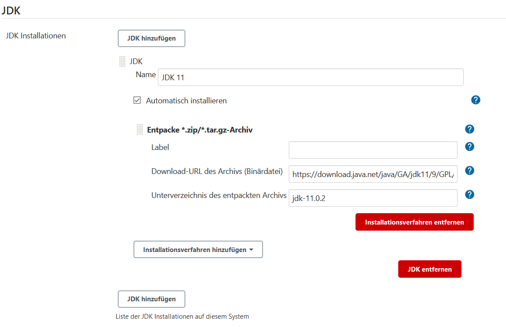
Task: Open help for Automatisch installieren option
Action: (x=475, y=100)
